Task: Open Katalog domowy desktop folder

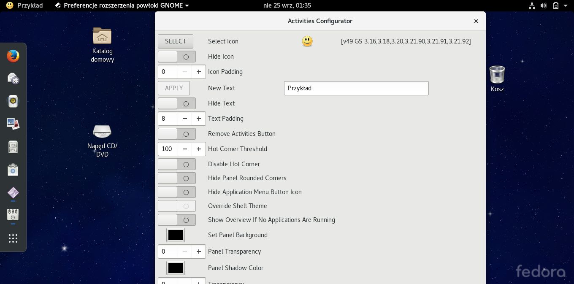Action: [102, 45]
